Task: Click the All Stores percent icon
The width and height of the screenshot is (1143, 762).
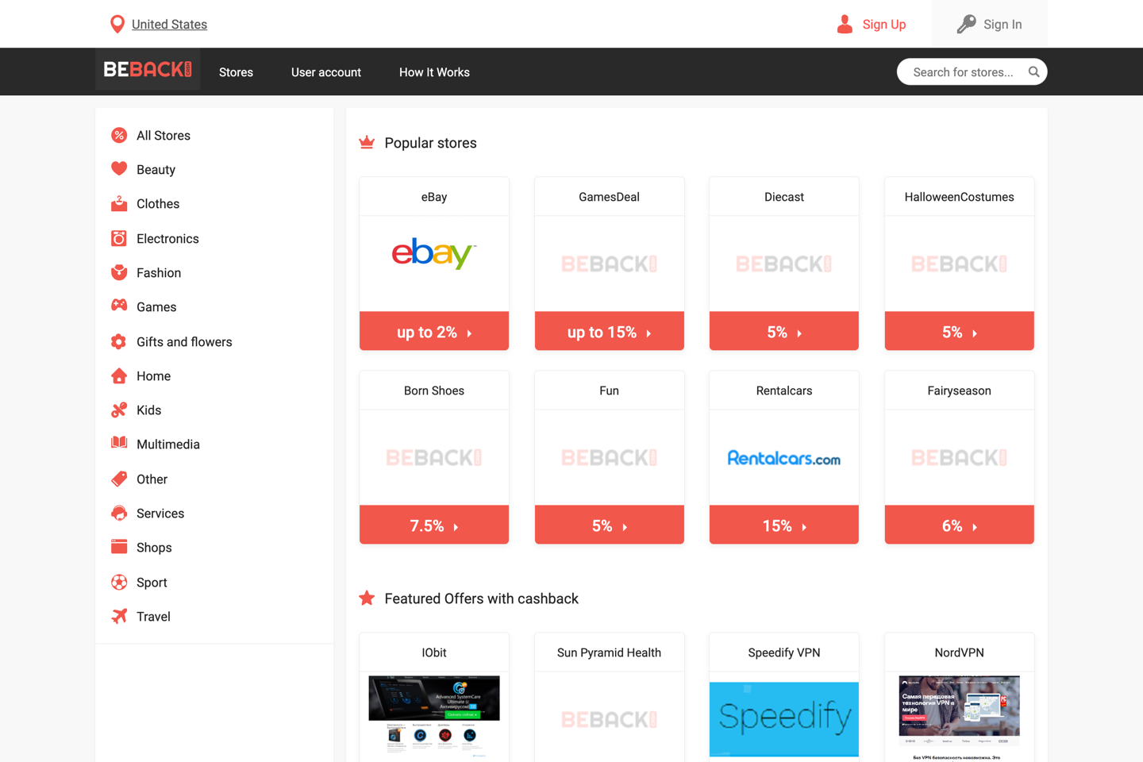Action: coord(119,136)
